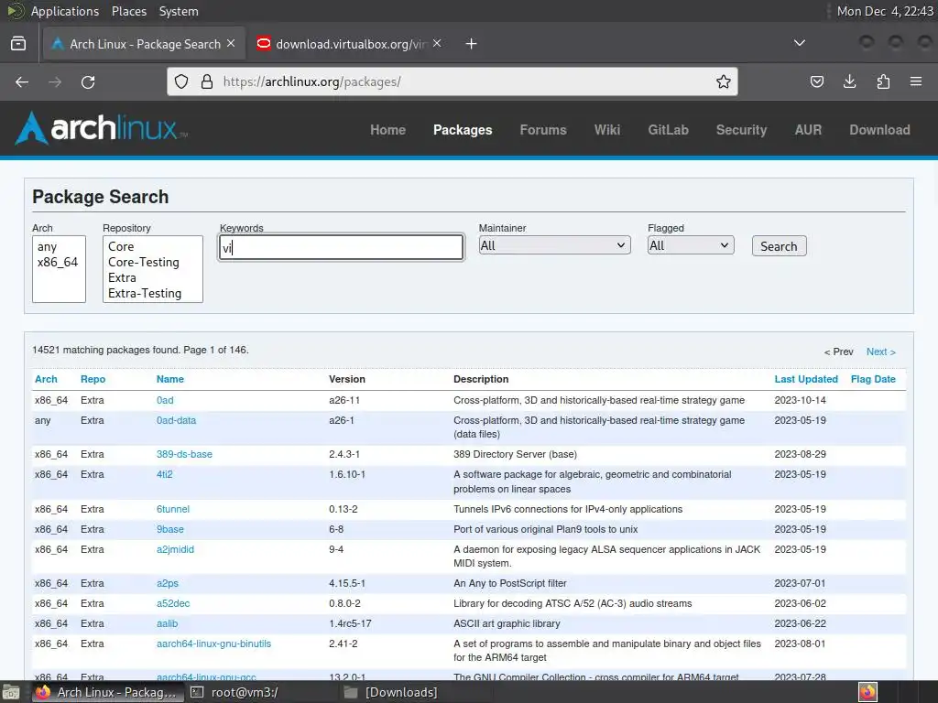
Task: View site security via padlock icon
Action: click(x=207, y=81)
